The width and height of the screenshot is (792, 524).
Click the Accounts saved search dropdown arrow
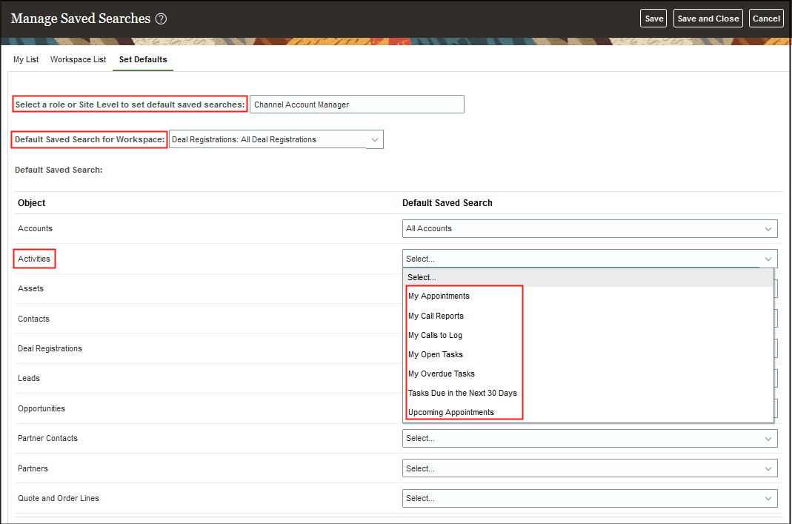click(x=768, y=228)
